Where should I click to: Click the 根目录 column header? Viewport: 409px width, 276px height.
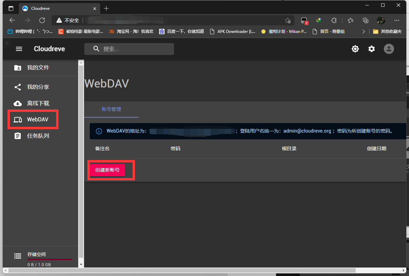pyautogui.click(x=289, y=149)
